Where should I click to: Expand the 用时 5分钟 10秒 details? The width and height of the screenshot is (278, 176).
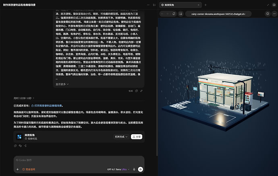tap(24, 98)
